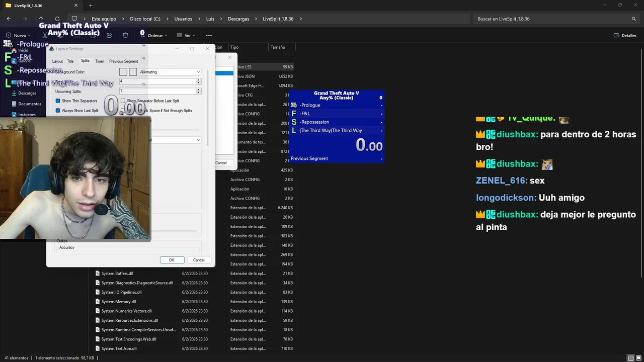The height and width of the screenshot is (362, 644).
Task: Click the delete trash icon
Action: click(125, 35)
